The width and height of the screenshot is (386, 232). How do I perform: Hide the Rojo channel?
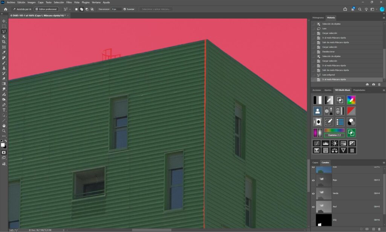[313, 180]
